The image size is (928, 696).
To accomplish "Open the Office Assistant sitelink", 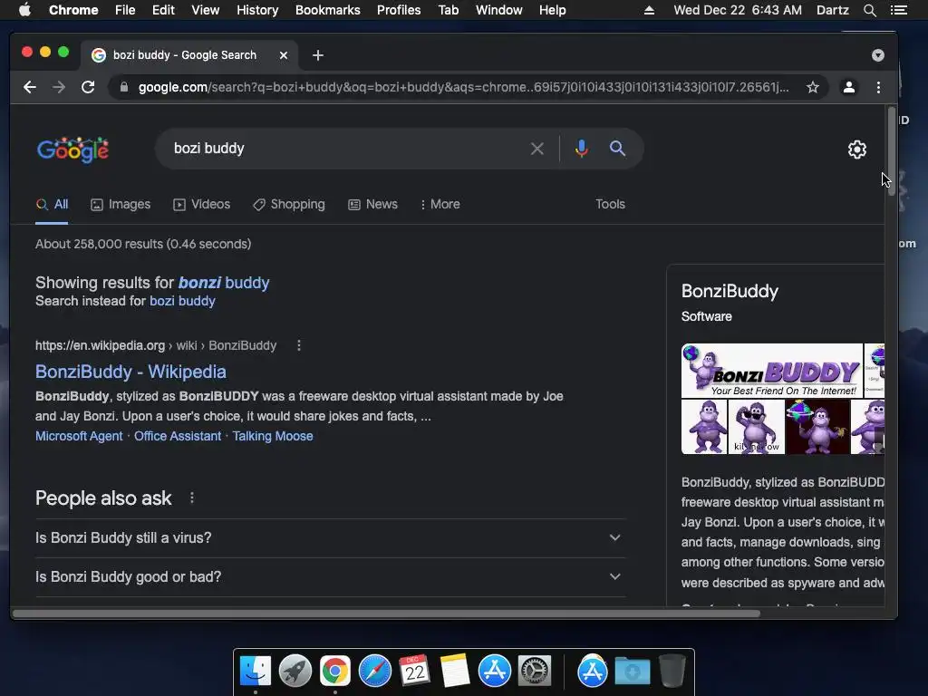I will click(x=178, y=436).
